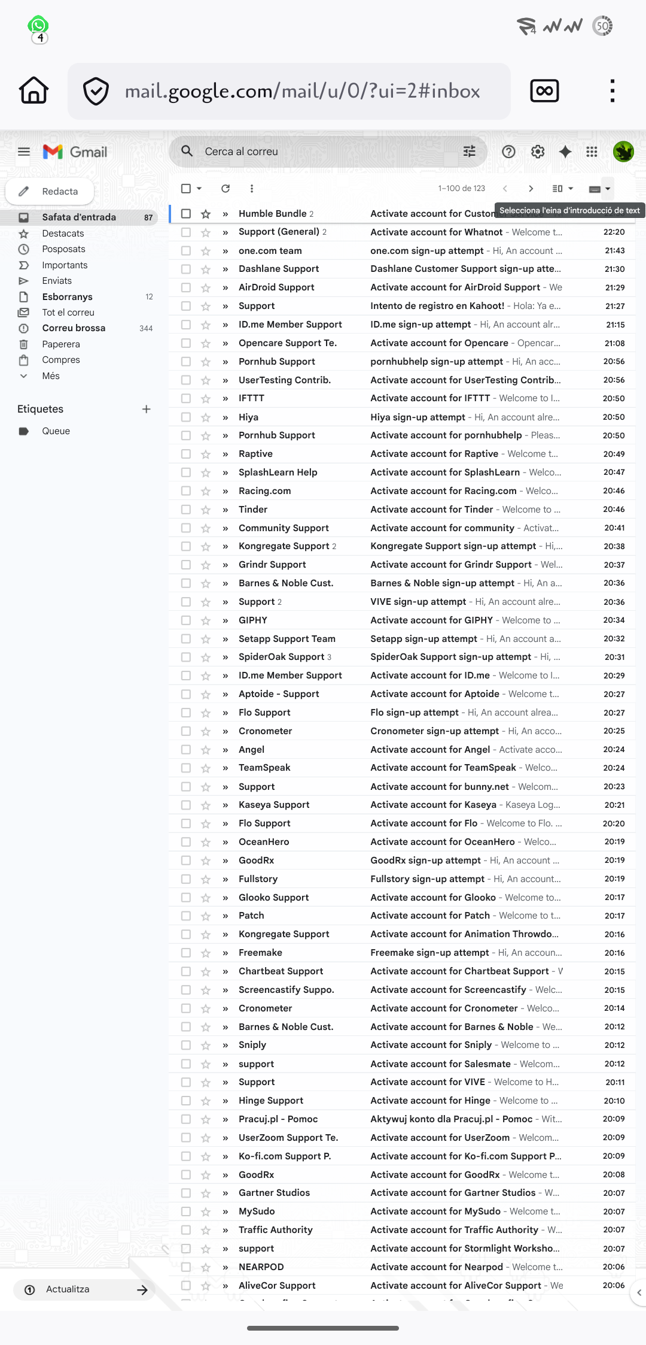Click the Cerca al correu search field
The height and width of the screenshot is (1345, 646).
point(328,152)
